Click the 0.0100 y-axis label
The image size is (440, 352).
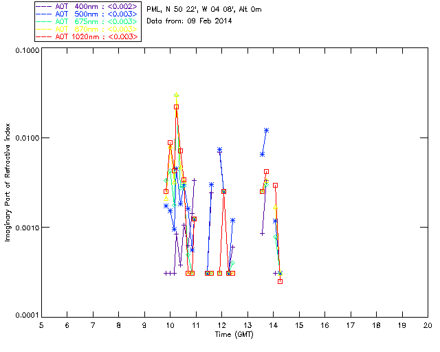point(27,137)
